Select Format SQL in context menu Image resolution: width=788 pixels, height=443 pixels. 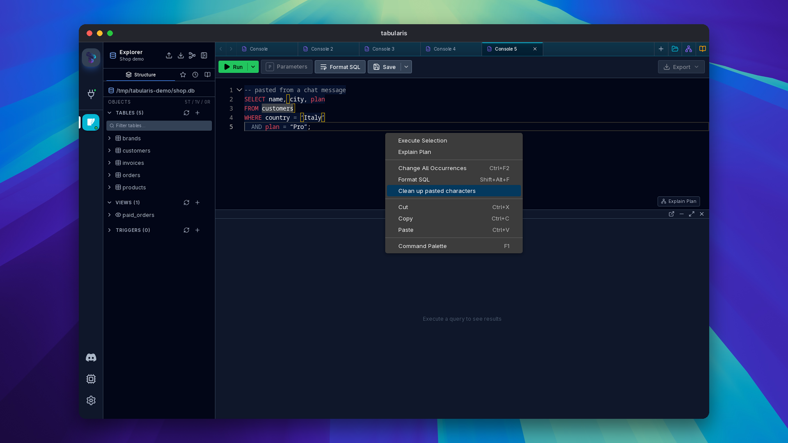click(x=454, y=180)
